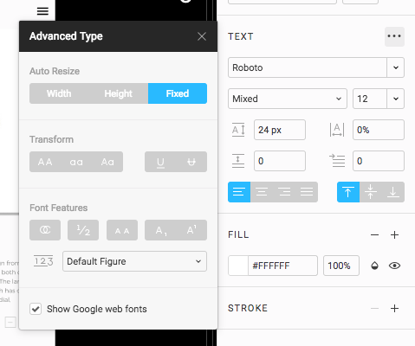Click the paragraph spacing icon
Image resolution: width=415 pixels, height=346 pixels.
point(238,161)
